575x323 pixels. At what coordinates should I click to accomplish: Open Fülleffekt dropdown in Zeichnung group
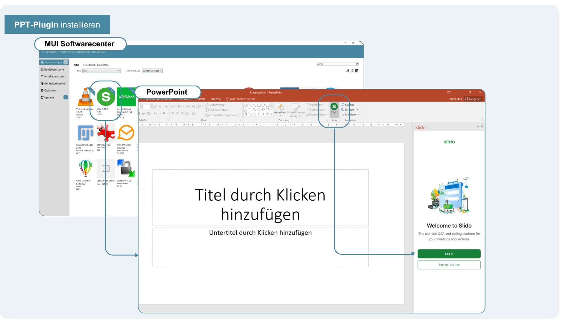click(x=315, y=105)
